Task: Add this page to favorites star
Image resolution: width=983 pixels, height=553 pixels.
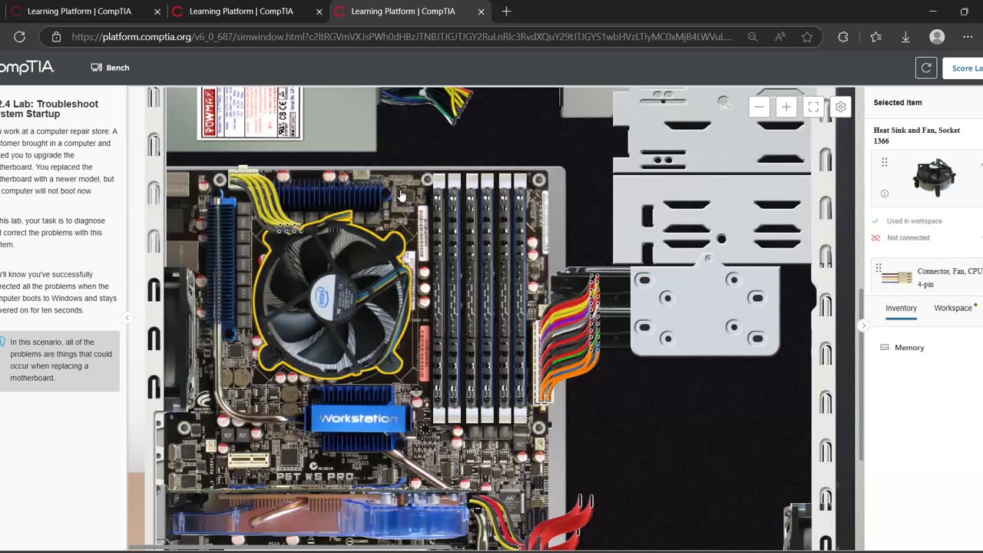Action: 807,37
